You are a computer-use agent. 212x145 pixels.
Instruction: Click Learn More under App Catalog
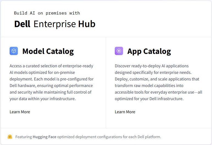(x=125, y=112)
